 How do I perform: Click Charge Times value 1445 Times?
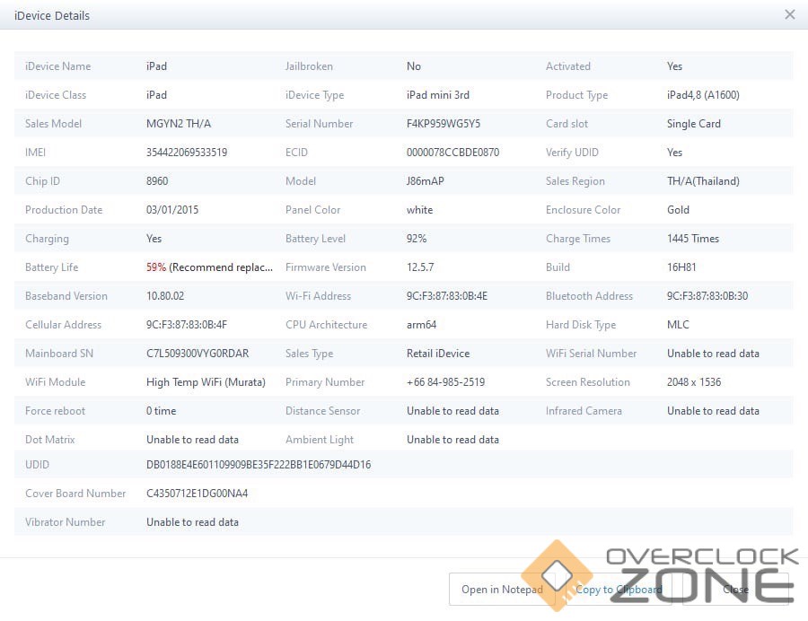(692, 239)
